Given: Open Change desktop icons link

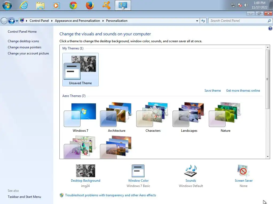Looking at the screenshot, I should tap(23, 41).
